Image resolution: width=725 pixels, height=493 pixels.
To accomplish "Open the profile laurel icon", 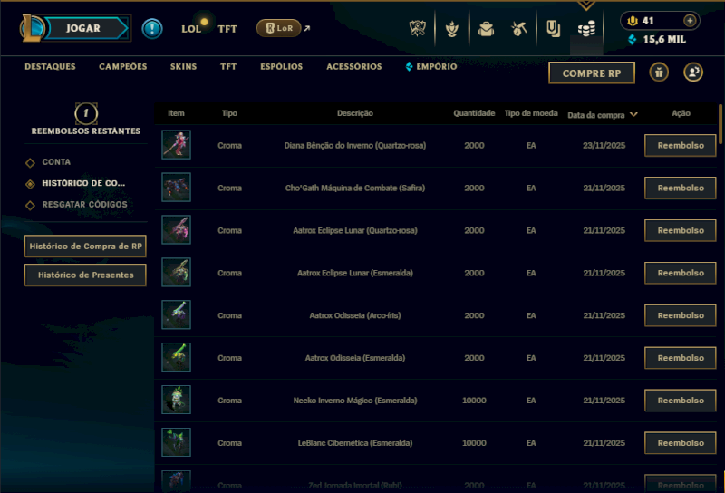I will tap(451, 29).
